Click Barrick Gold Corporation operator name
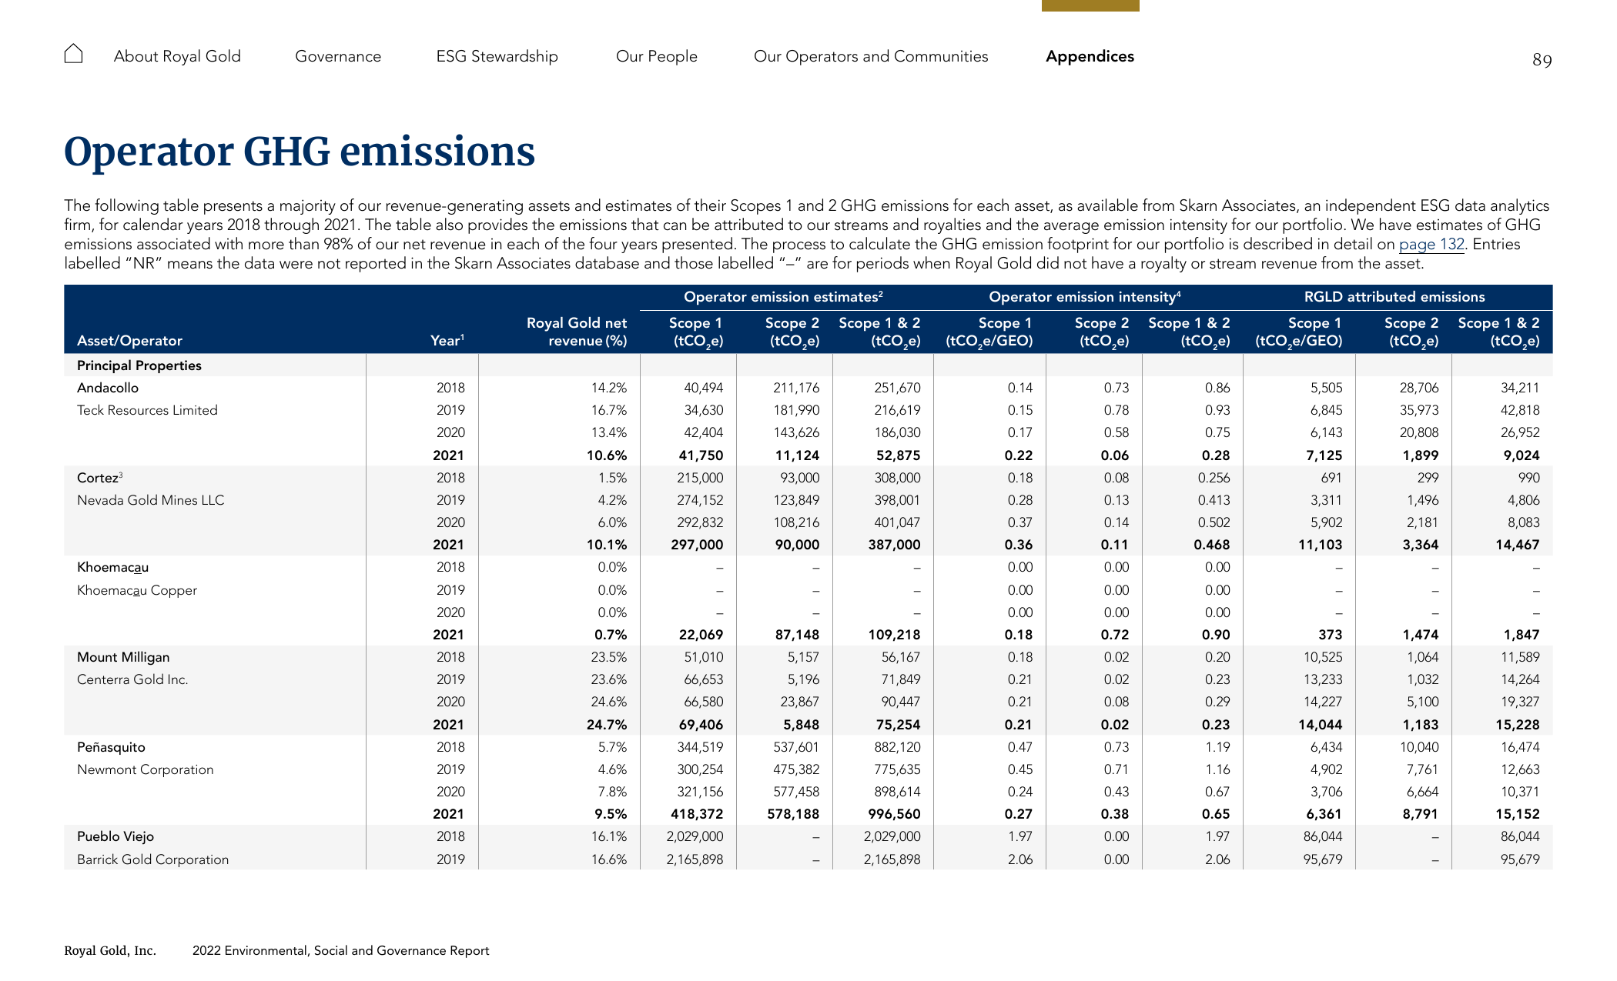1617x981 pixels. (153, 859)
